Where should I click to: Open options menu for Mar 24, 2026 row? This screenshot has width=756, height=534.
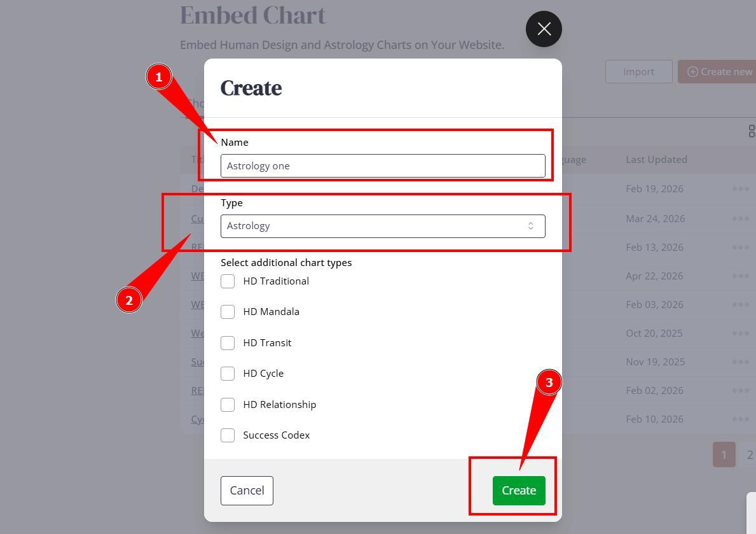(740, 219)
